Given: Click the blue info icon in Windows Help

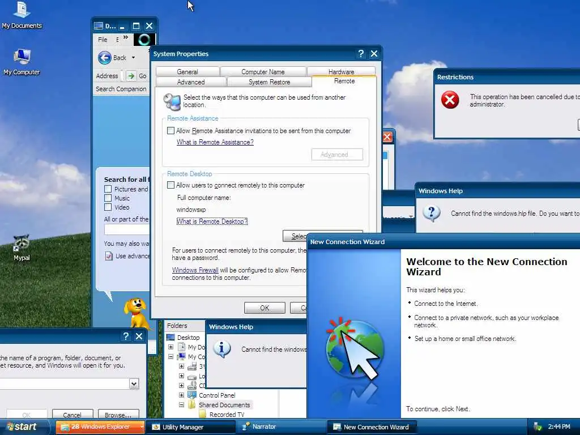Looking at the screenshot, I should [x=222, y=349].
